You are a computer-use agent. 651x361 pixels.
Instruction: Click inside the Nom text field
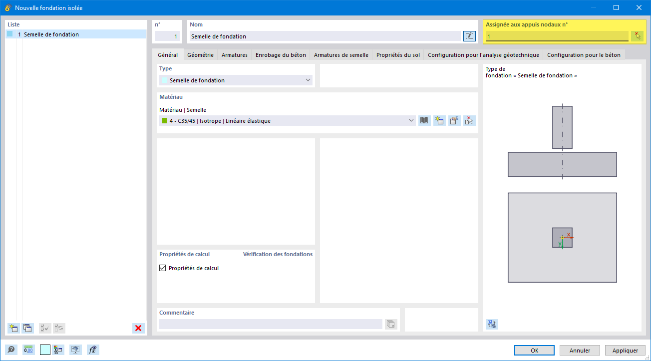click(325, 36)
